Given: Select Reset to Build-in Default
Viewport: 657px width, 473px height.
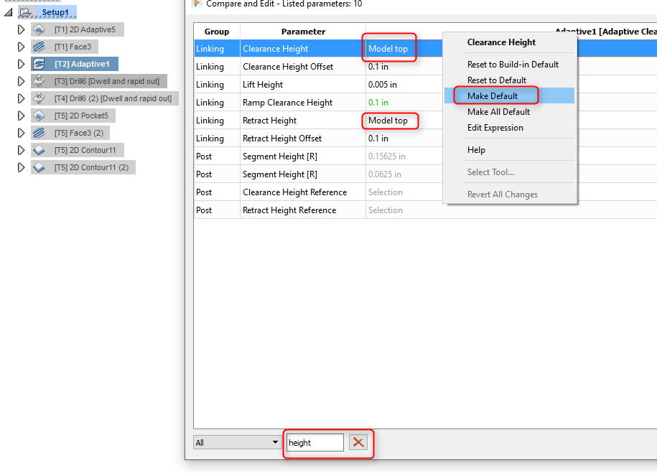Looking at the screenshot, I should click(513, 65).
